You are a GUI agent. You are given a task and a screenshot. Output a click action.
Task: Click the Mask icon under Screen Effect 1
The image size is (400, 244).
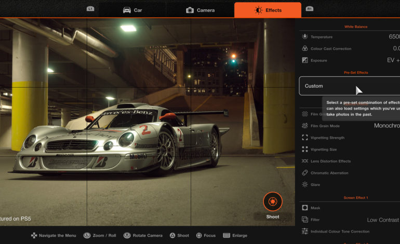305,208
